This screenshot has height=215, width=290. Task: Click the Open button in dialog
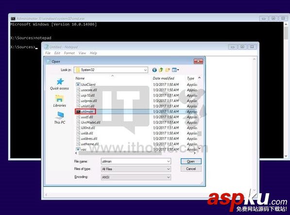(191, 162)
